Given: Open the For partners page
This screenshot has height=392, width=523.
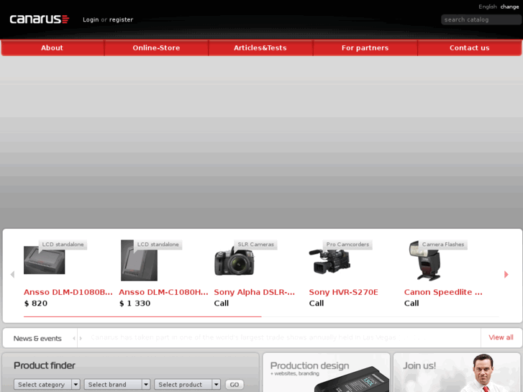Looking at the screenshot, I should click(365, 47).
